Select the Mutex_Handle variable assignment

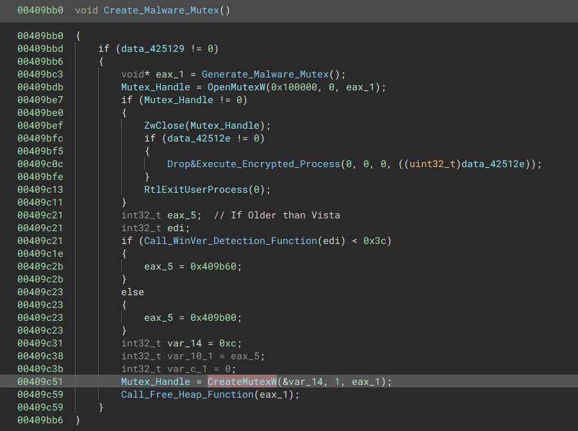[155, 87]
